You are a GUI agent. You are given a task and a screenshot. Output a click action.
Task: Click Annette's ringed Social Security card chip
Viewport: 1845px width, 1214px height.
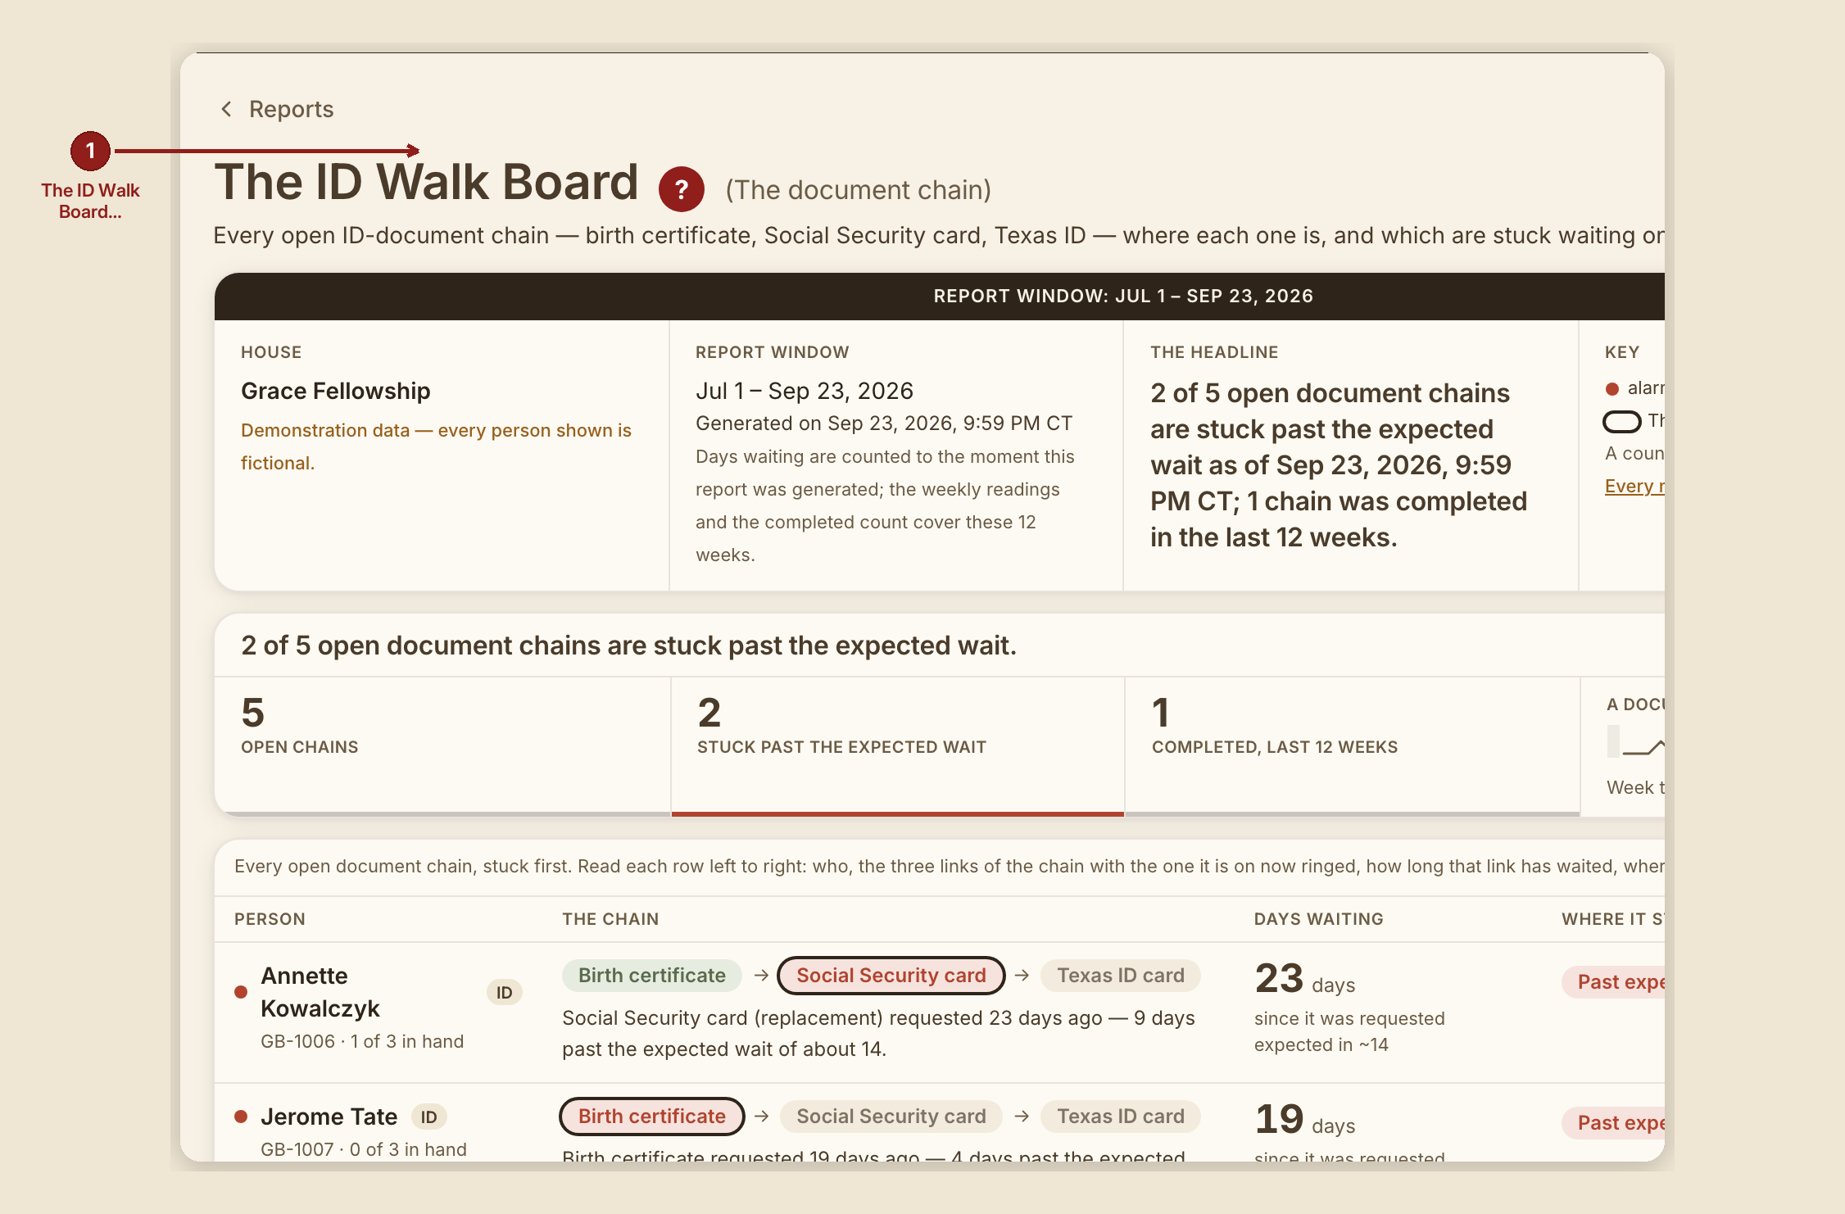891,975
